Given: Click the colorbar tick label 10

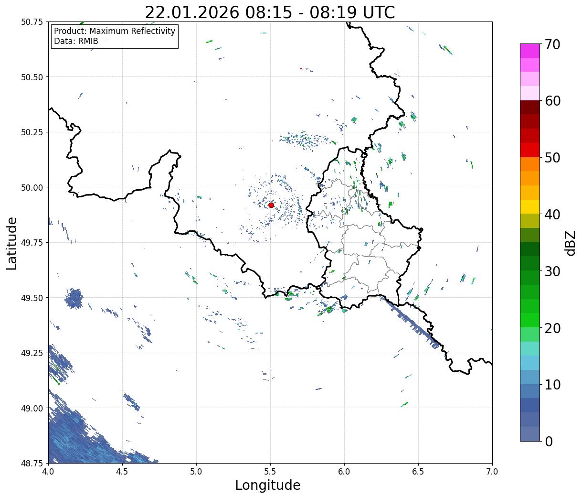Looking at the screenshot, I should click(x=551, y=385).
